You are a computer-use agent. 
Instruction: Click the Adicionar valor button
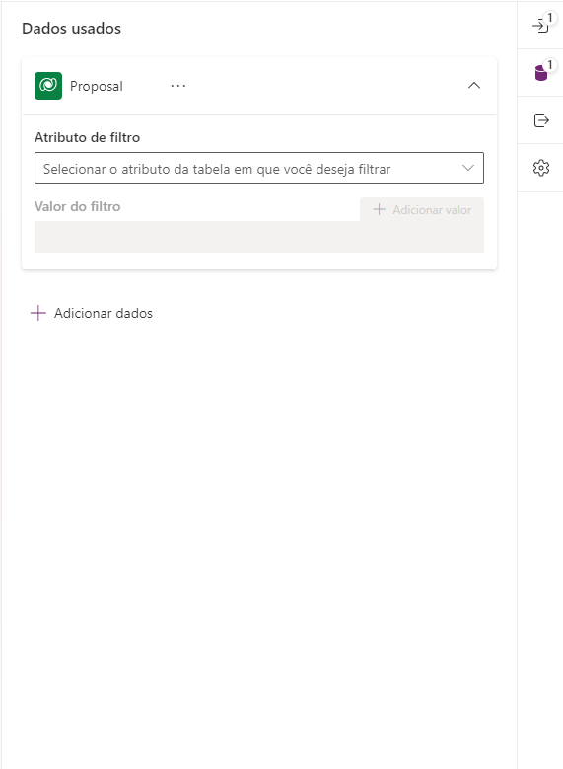click(x=422, y=210)
